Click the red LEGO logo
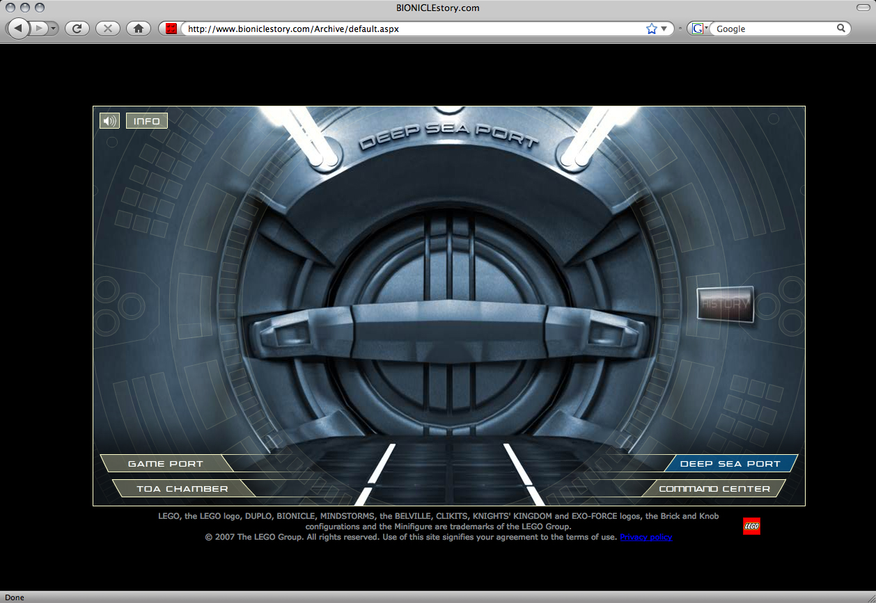The height and width of the screenshot is (603, 876). tap(751, 526)
